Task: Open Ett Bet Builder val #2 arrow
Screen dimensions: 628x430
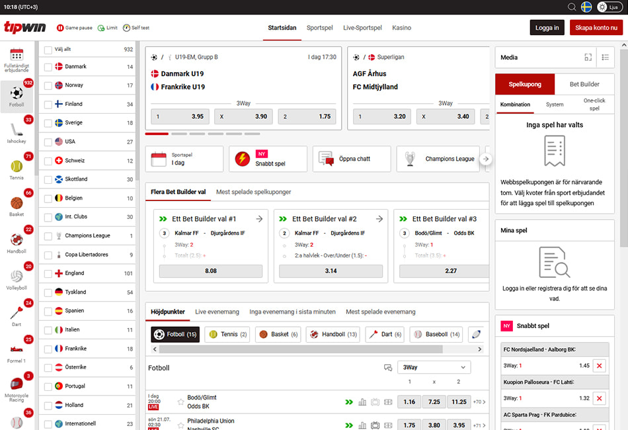Action: tap(379, 219)
